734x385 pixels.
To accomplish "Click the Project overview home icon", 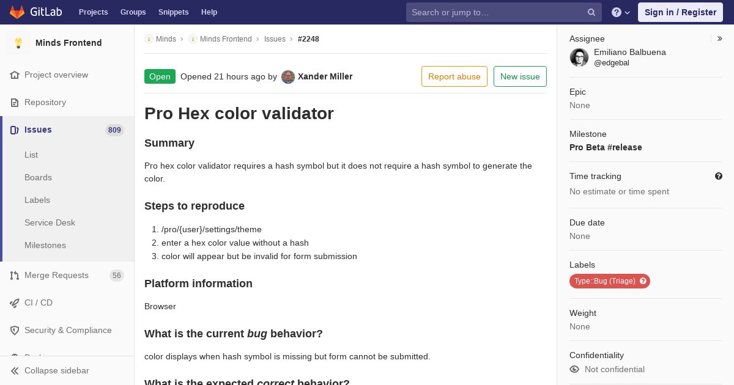I will (x=15, y=75).
